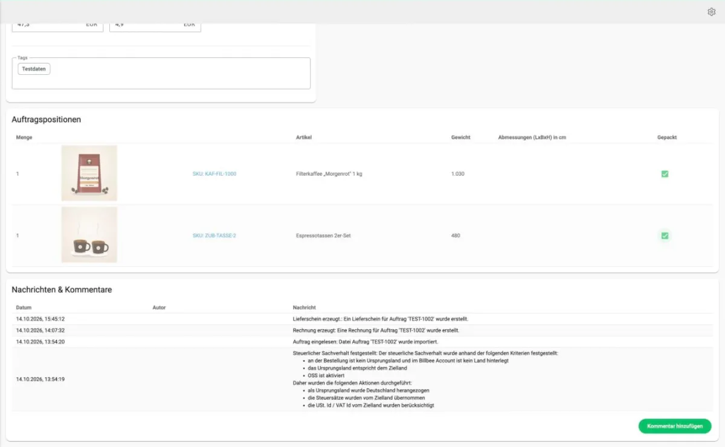This screenshot has height=447, width=725.
Task: Click the Lieferschein erzeugt message
Action: tap(381, 319)
